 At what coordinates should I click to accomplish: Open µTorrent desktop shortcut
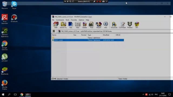(x=5, y=57)
